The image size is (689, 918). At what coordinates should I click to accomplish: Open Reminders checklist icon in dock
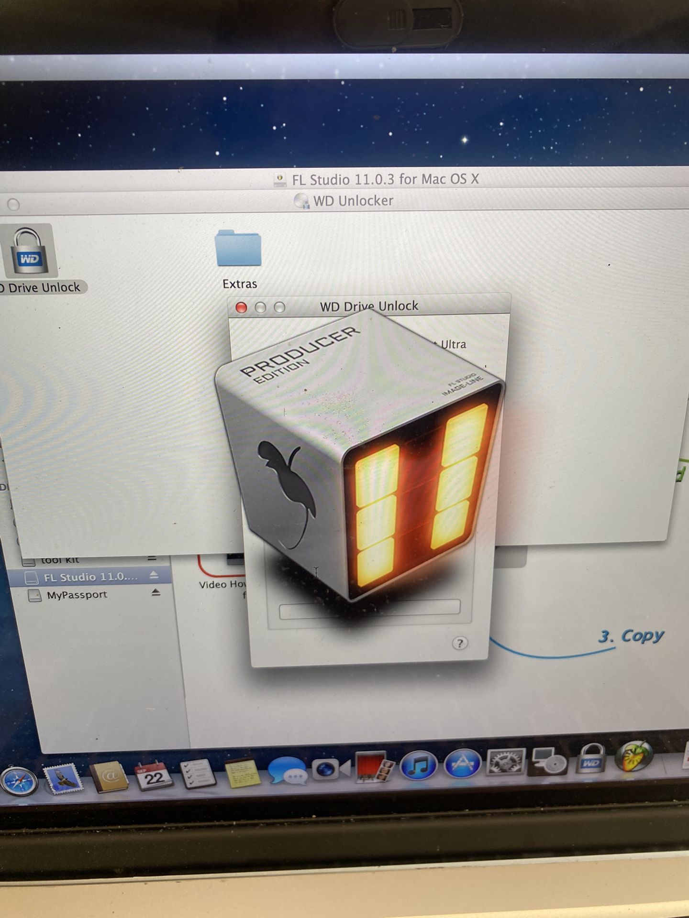click(x=198, y=774)
